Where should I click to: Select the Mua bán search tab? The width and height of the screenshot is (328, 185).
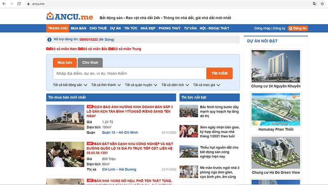click(65, 63)
